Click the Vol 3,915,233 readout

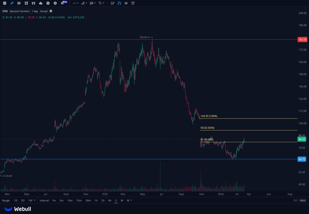click(76, 17)
